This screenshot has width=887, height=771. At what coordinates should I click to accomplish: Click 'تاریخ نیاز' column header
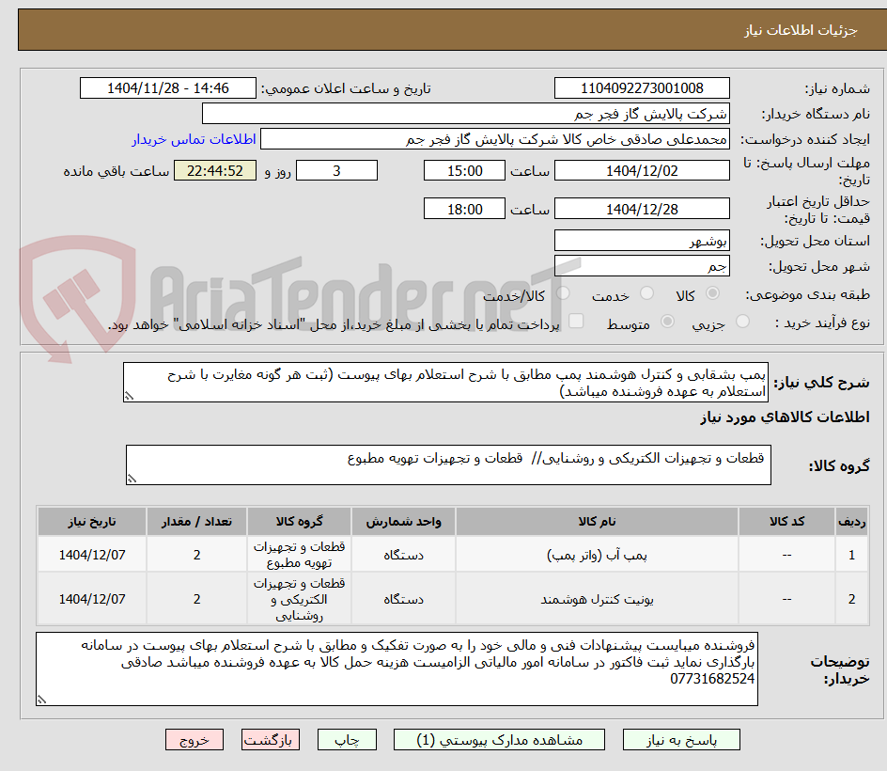coord(92,521)
